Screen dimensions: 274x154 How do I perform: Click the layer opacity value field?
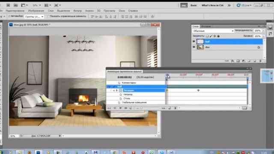[x=258, y=31]
